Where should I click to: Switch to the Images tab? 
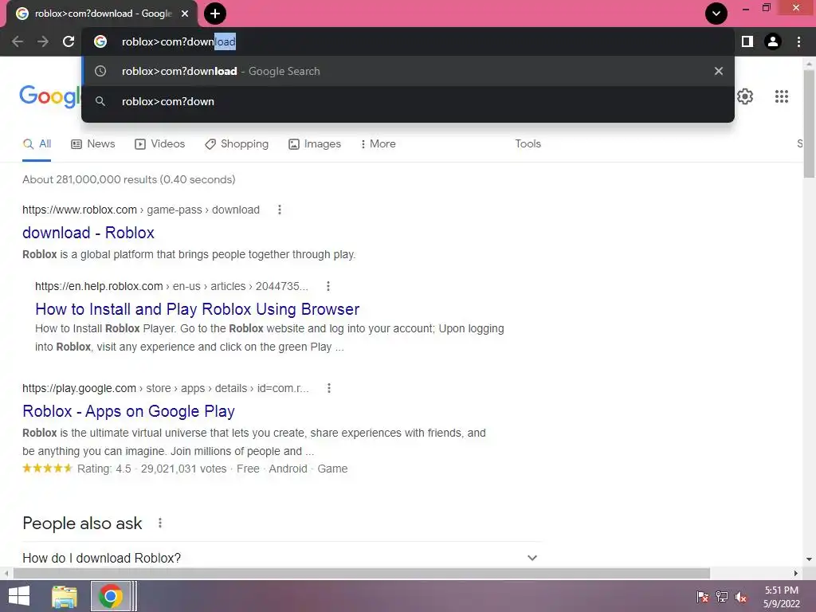315,144
